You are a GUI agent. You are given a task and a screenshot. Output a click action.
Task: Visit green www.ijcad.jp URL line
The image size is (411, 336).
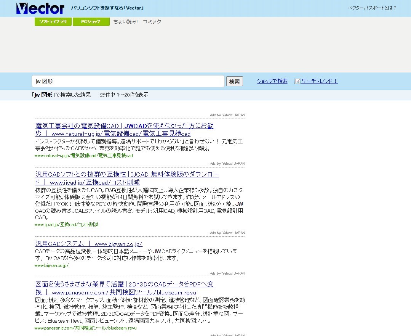tap(67, 225)
